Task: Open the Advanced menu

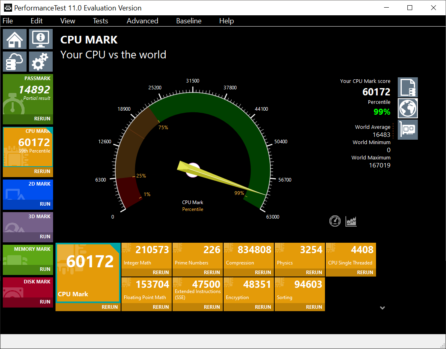Action: [142, 21]
